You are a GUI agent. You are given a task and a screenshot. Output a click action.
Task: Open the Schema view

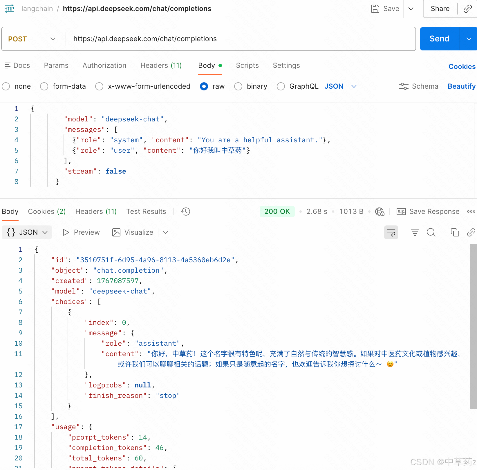[x=419, y=86]
